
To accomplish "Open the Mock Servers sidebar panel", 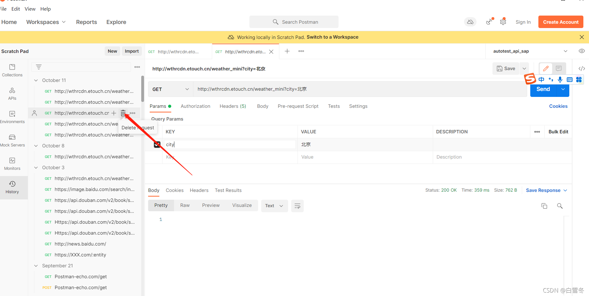I will (x=12, y=141).
